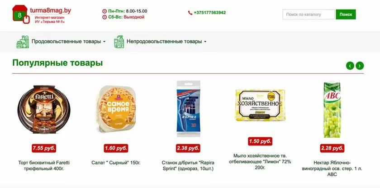Click the grocery products category icon
Viewport: 380px width, 188px height.
click(23, 42)
